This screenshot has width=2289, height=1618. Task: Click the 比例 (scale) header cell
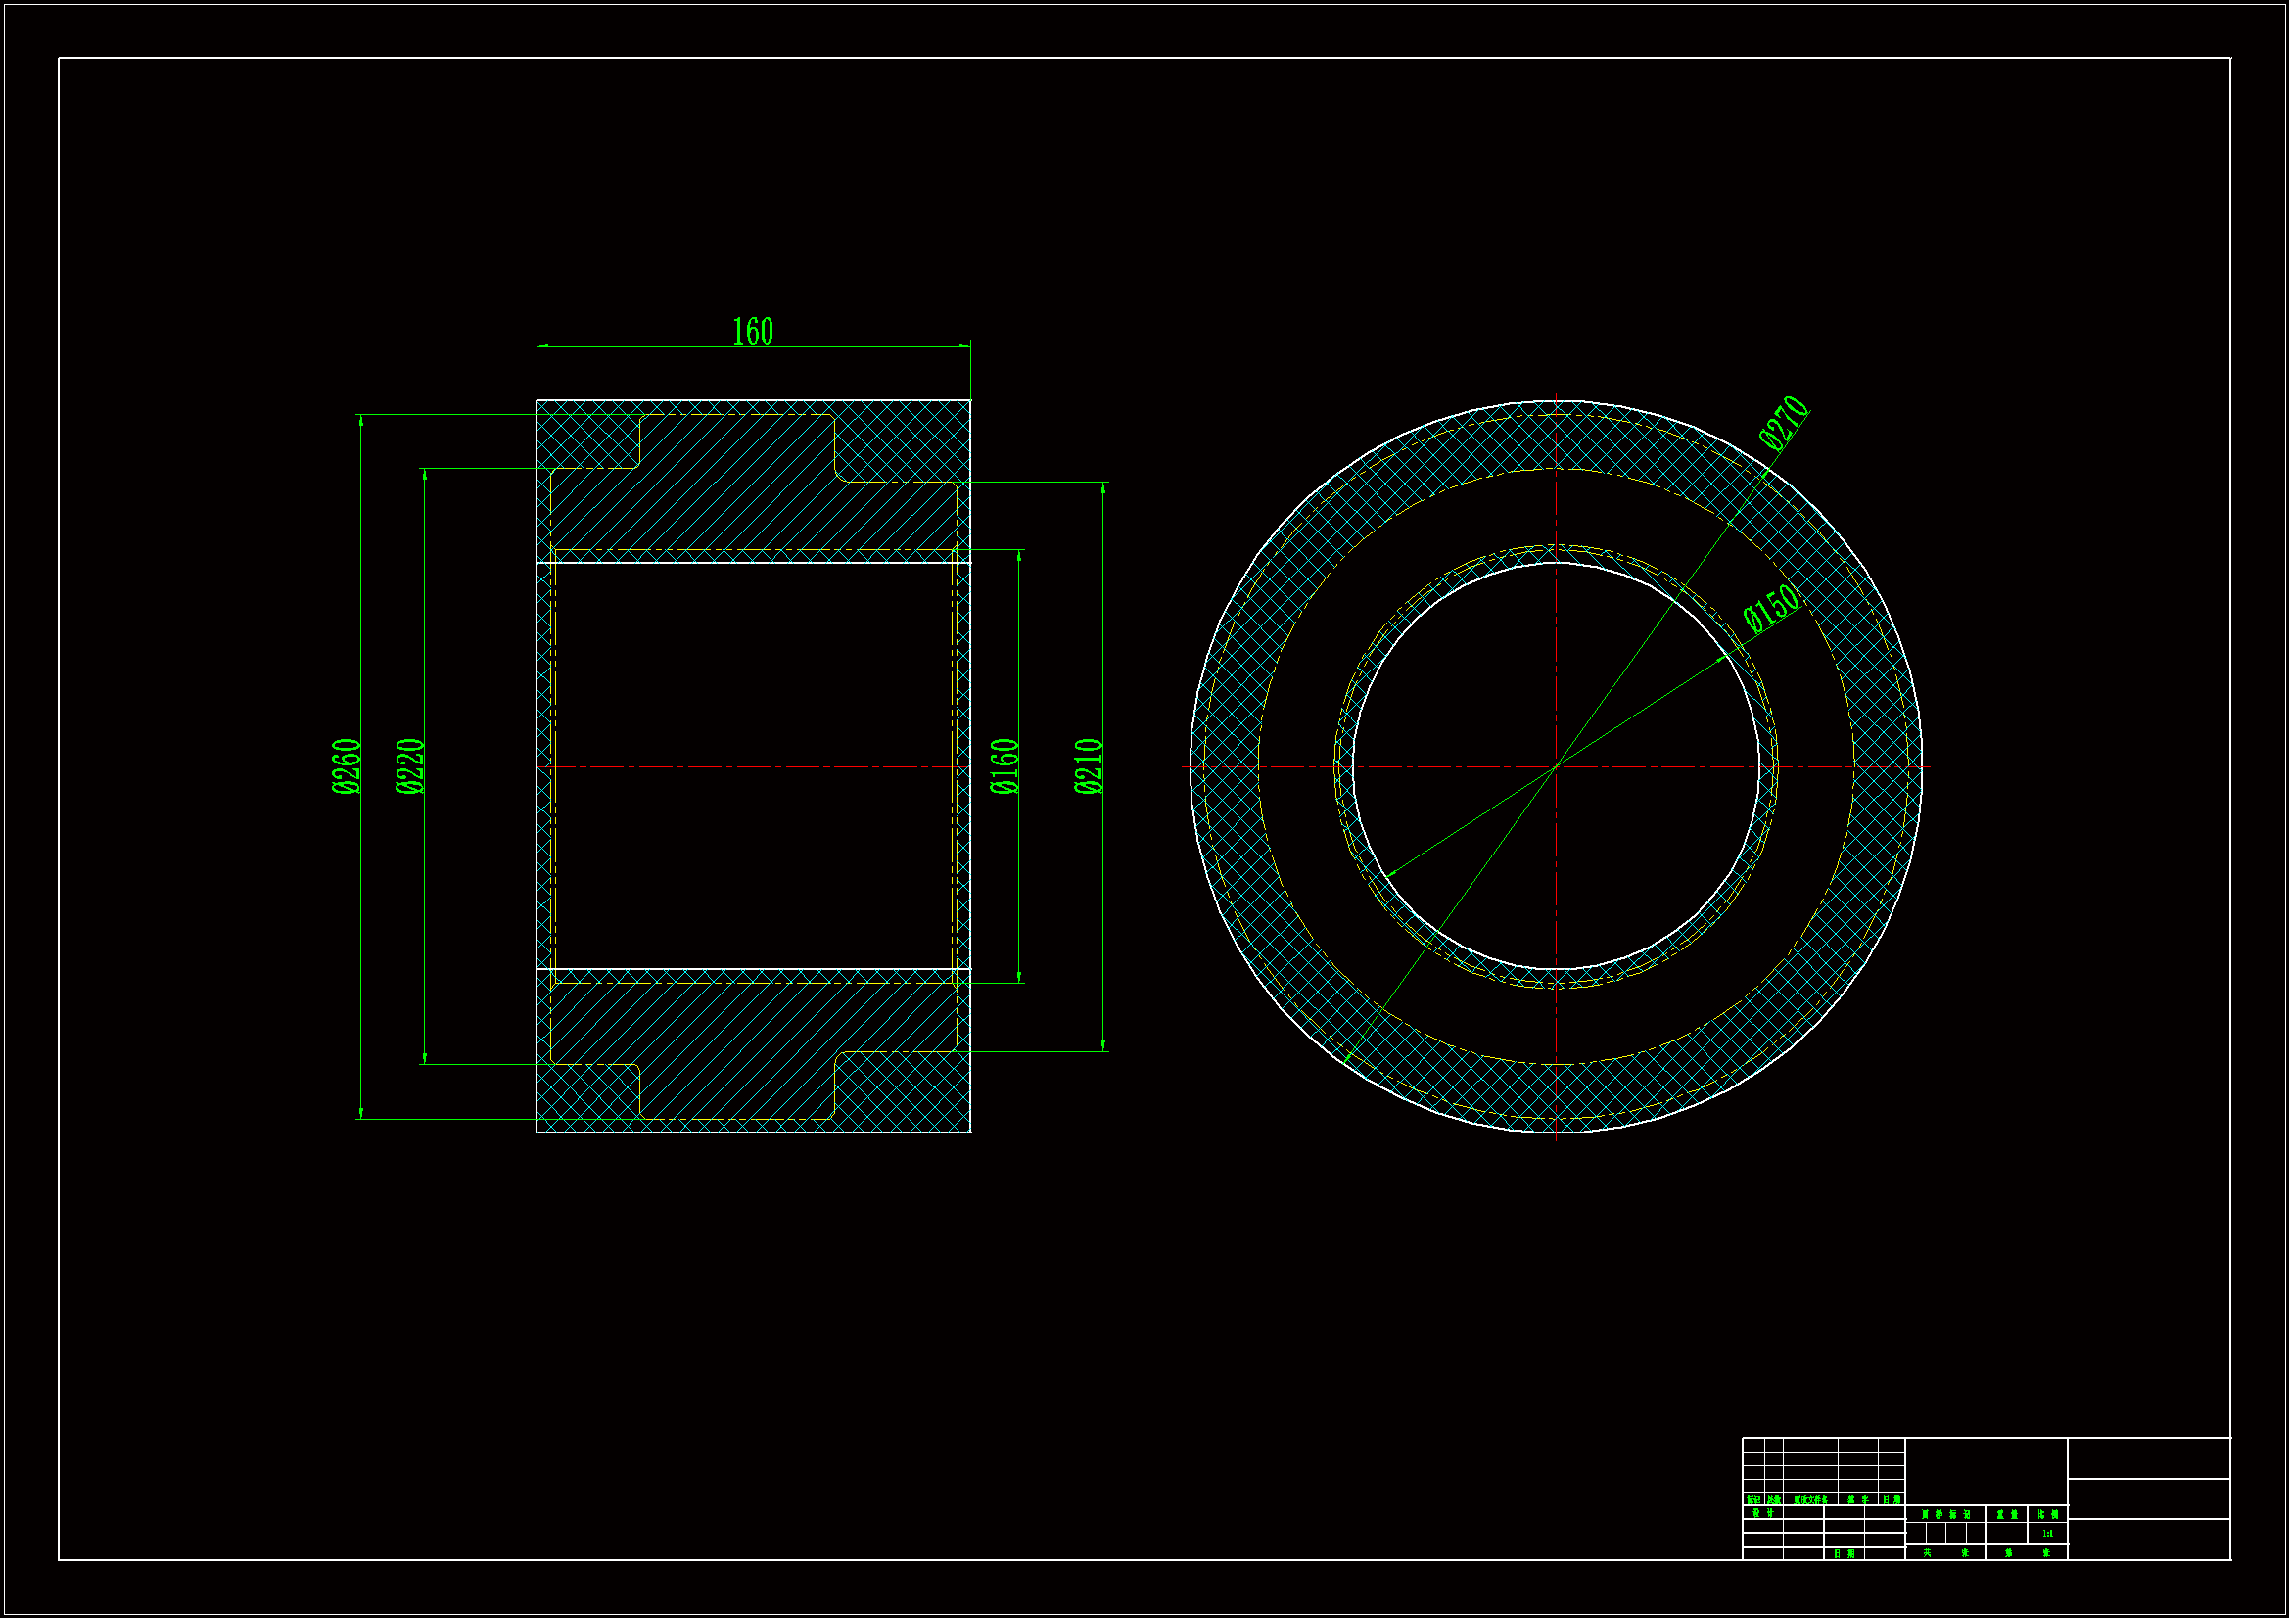tap(2049, 1514)
